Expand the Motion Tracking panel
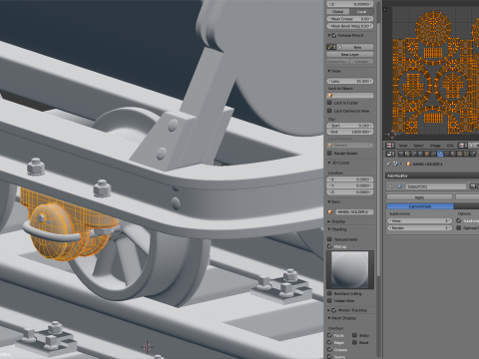479x359 pixels. pyautogui.click(x=329, y=310)
